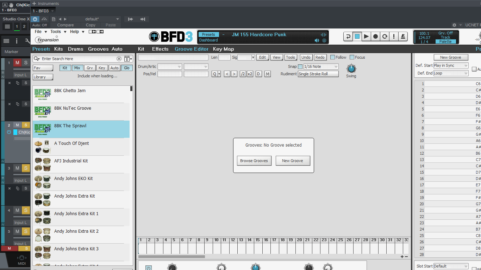Toggle the Mix include filter

tap(77, 68)
